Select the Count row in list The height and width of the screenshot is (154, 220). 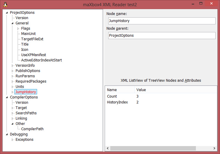point(112,96)
